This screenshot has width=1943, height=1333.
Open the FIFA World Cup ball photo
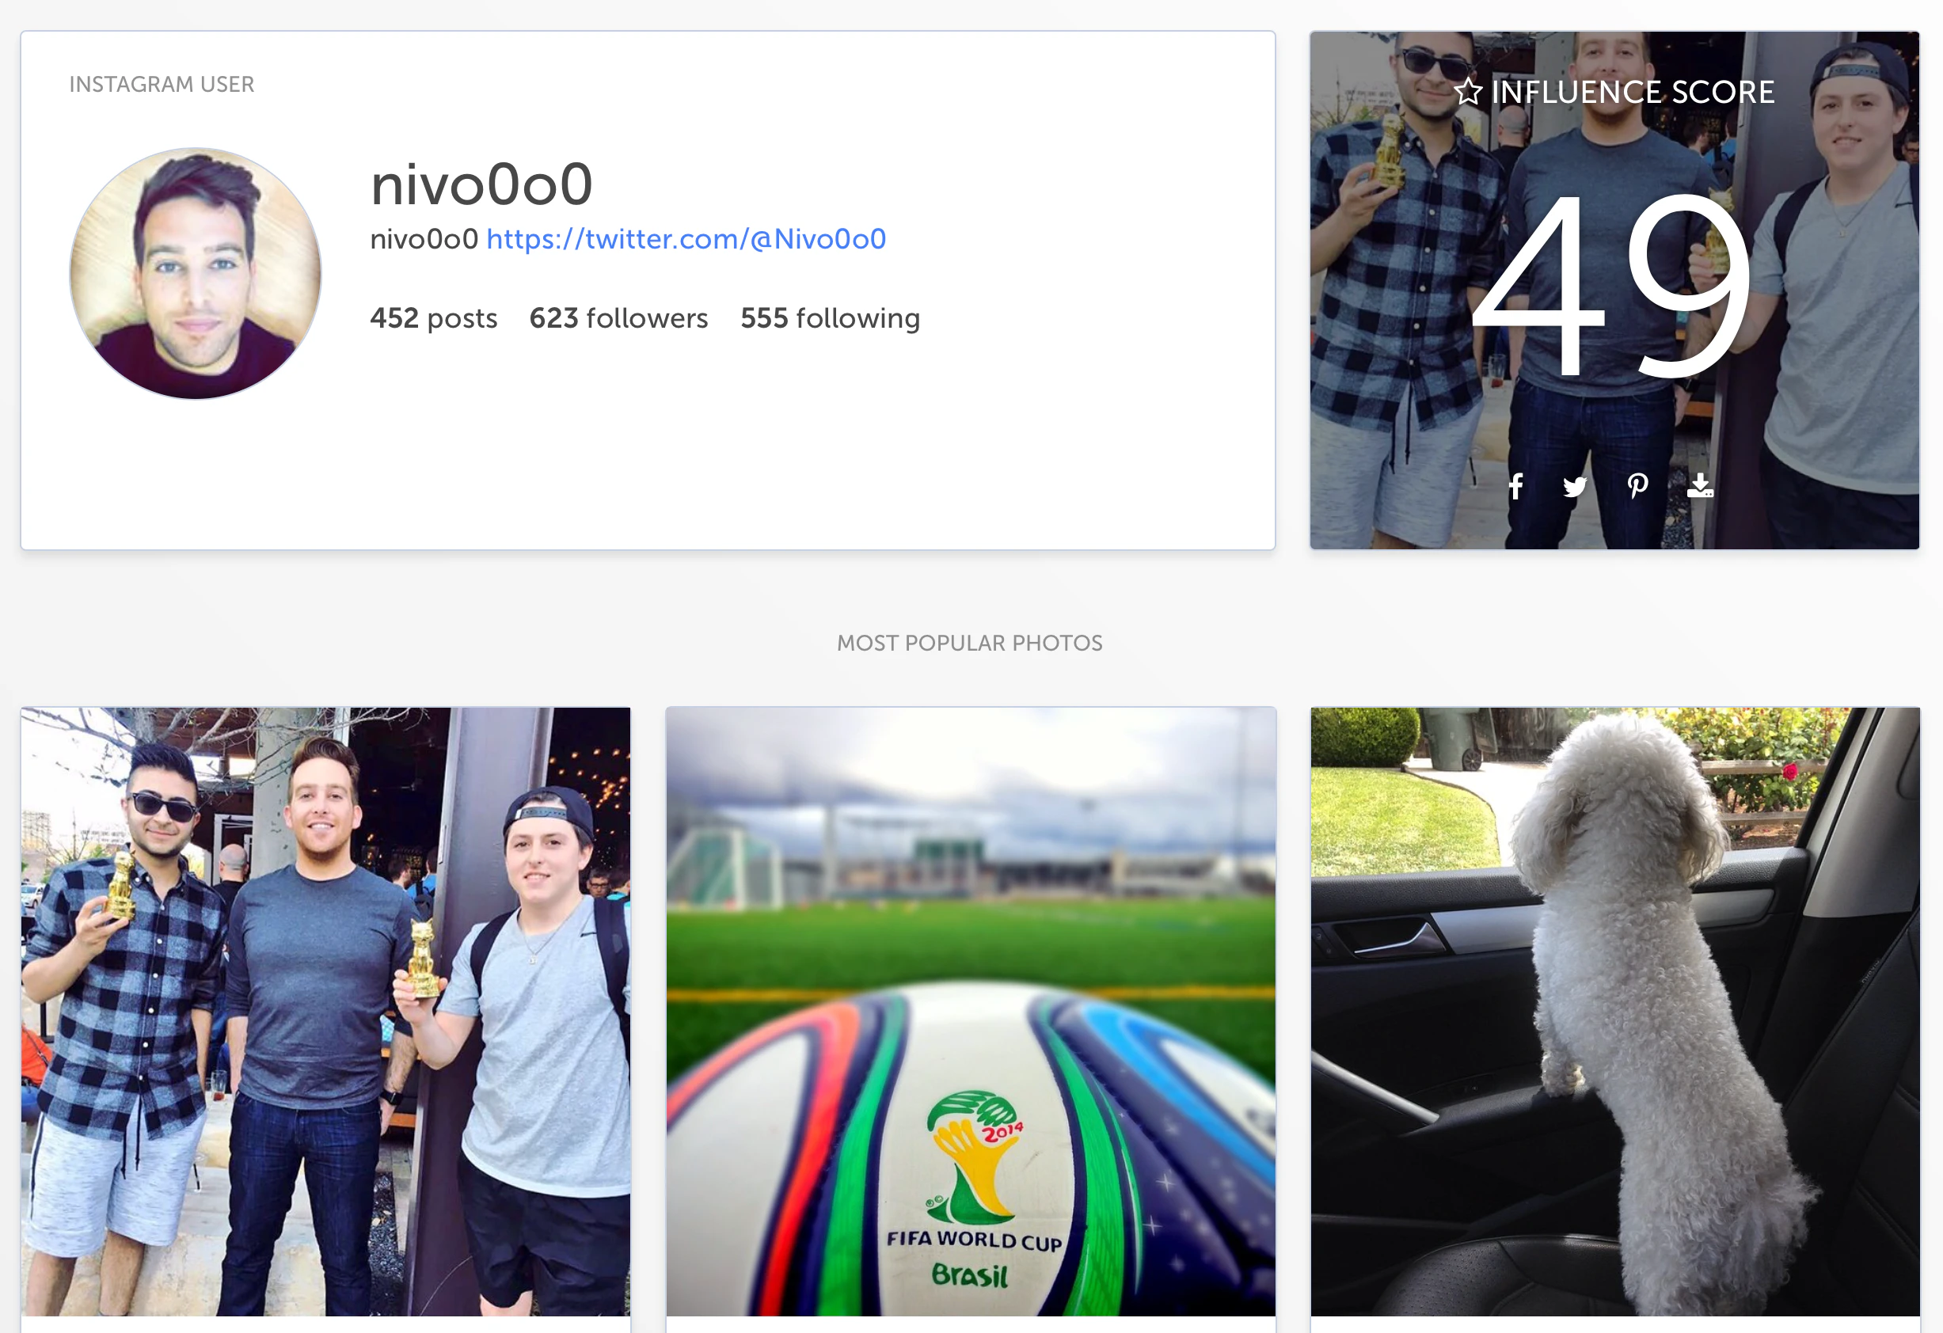pos(971,1012)
